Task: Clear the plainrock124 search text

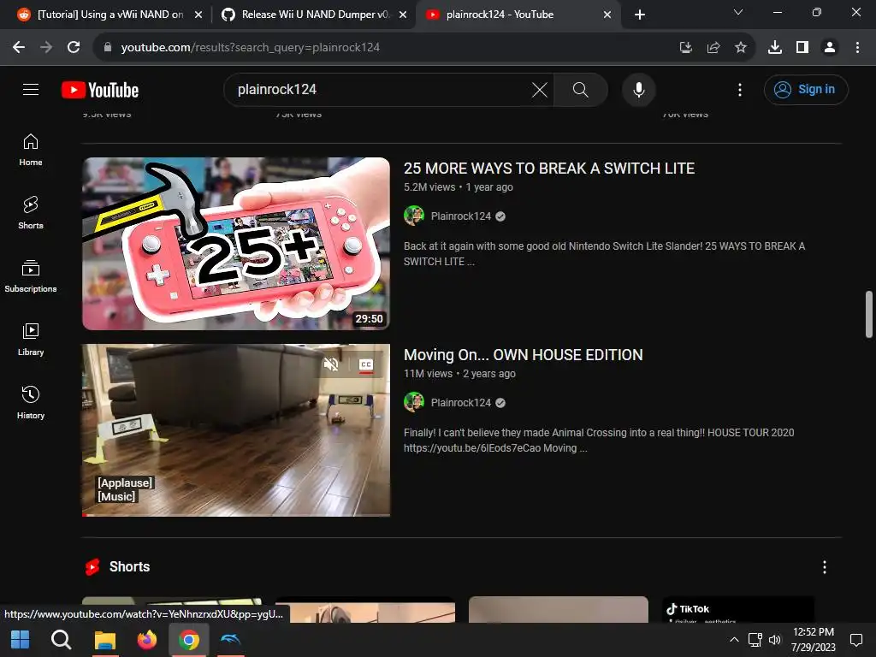Action: [540, 89]
